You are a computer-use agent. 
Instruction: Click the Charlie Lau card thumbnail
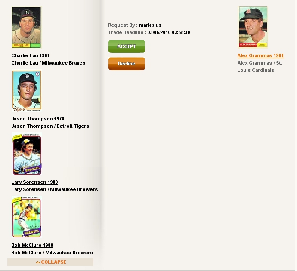pyautogui.click(x=27, y=27)
